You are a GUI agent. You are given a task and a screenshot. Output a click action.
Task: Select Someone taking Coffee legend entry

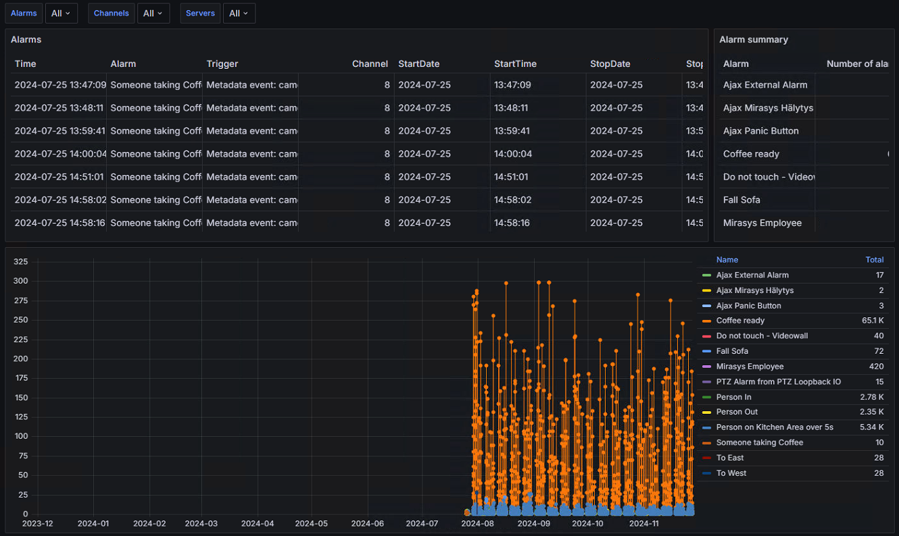[760, 443]
